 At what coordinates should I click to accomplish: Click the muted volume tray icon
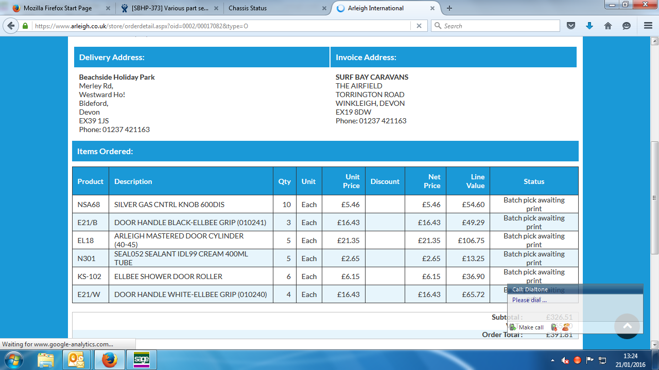(x=565, y=360)
